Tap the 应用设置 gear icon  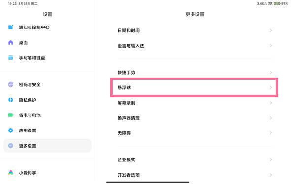(x=11, y=131)
